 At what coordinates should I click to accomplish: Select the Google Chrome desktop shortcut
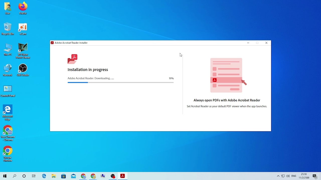8,153
